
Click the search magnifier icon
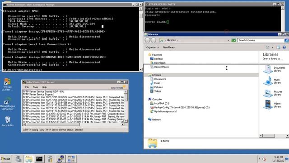point(286,40)
